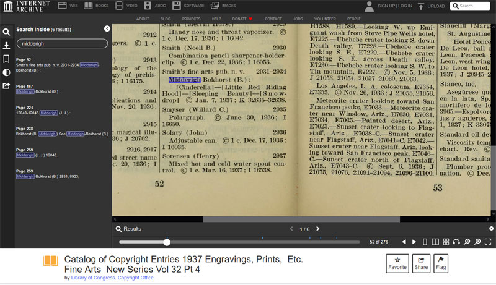Switch to two-page view
The image size is (496, 285).
tap(435, 242)
